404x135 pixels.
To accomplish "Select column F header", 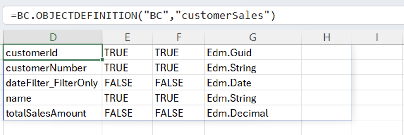I will [179, 37].
